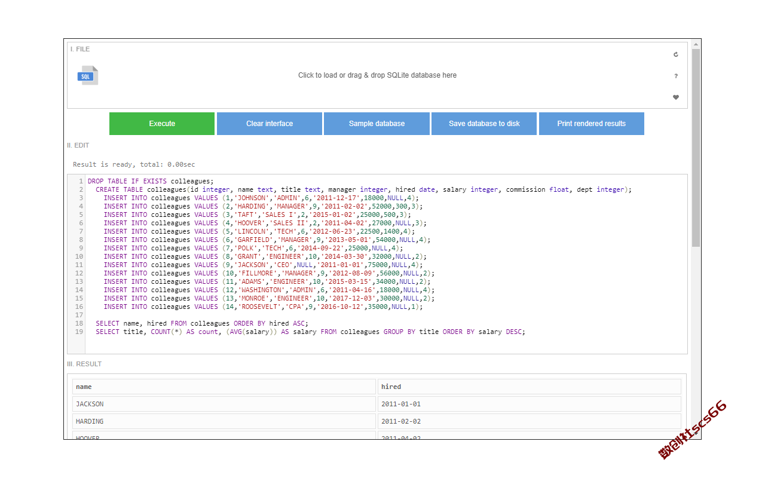Image resolution: width=765 pixels, height=478 pixels.
Task: Click the INSERT line for 'JOHNSON'
Action: click(x=261, y=198)
